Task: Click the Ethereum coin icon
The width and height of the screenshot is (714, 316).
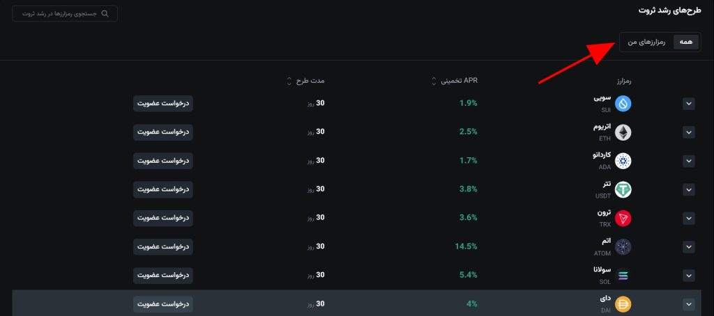Action: 623,132
